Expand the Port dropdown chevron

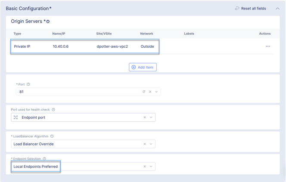coord(156,92)
